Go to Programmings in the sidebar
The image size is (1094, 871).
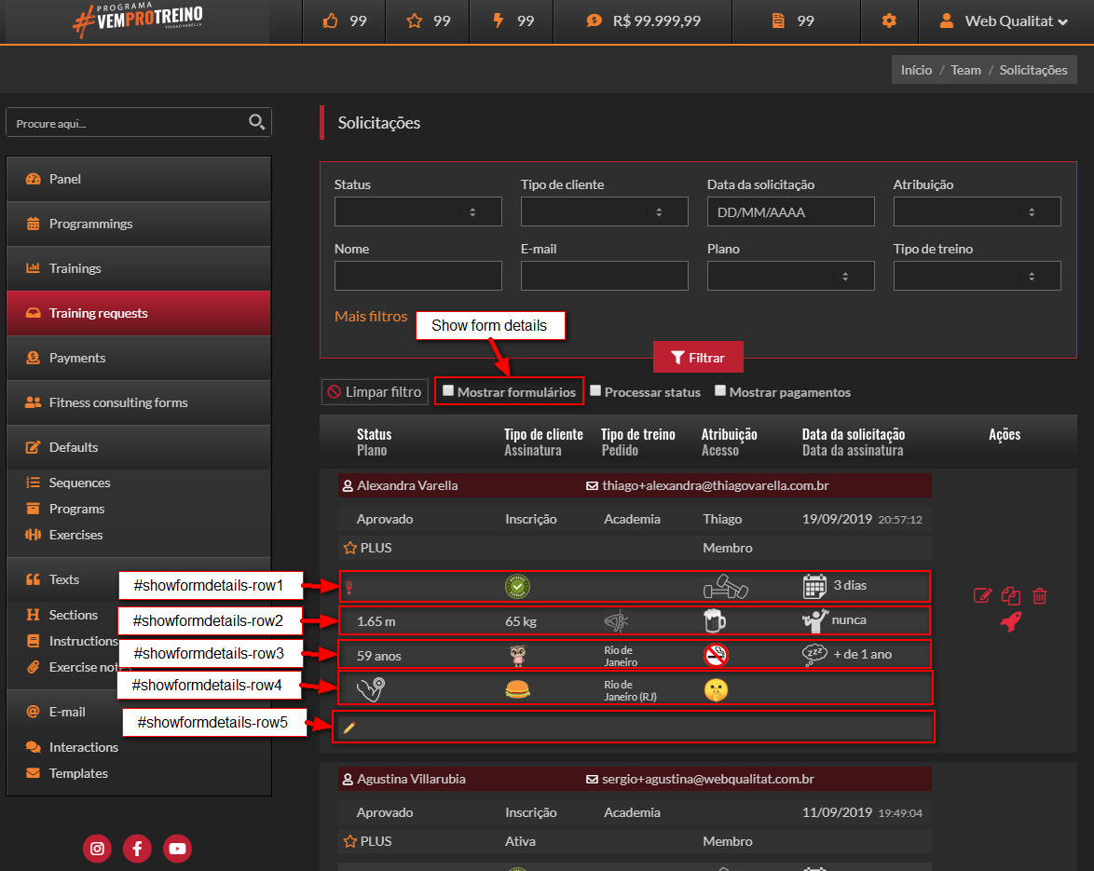pos(139,224)
